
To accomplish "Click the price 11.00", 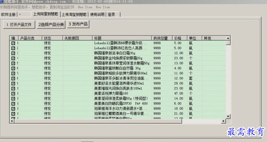I will click(x=179, y=73).
